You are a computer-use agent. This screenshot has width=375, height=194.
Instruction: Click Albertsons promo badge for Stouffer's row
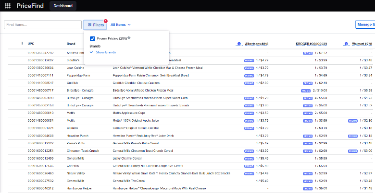pyautogui.click(x=249, y=60)
